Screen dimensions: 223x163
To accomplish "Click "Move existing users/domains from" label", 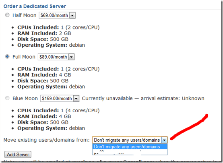I will 47,140.
